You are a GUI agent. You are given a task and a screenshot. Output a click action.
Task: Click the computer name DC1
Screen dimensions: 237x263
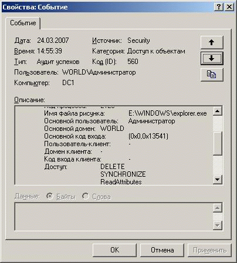click(68, 83)
